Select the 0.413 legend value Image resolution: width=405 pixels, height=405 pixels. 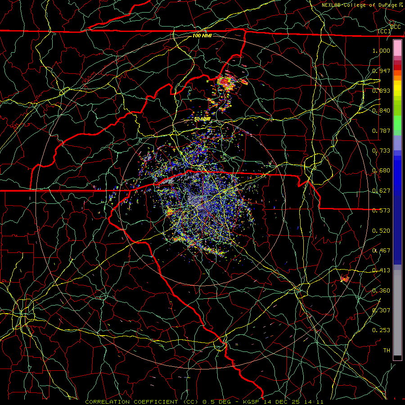tap(381, 270)
